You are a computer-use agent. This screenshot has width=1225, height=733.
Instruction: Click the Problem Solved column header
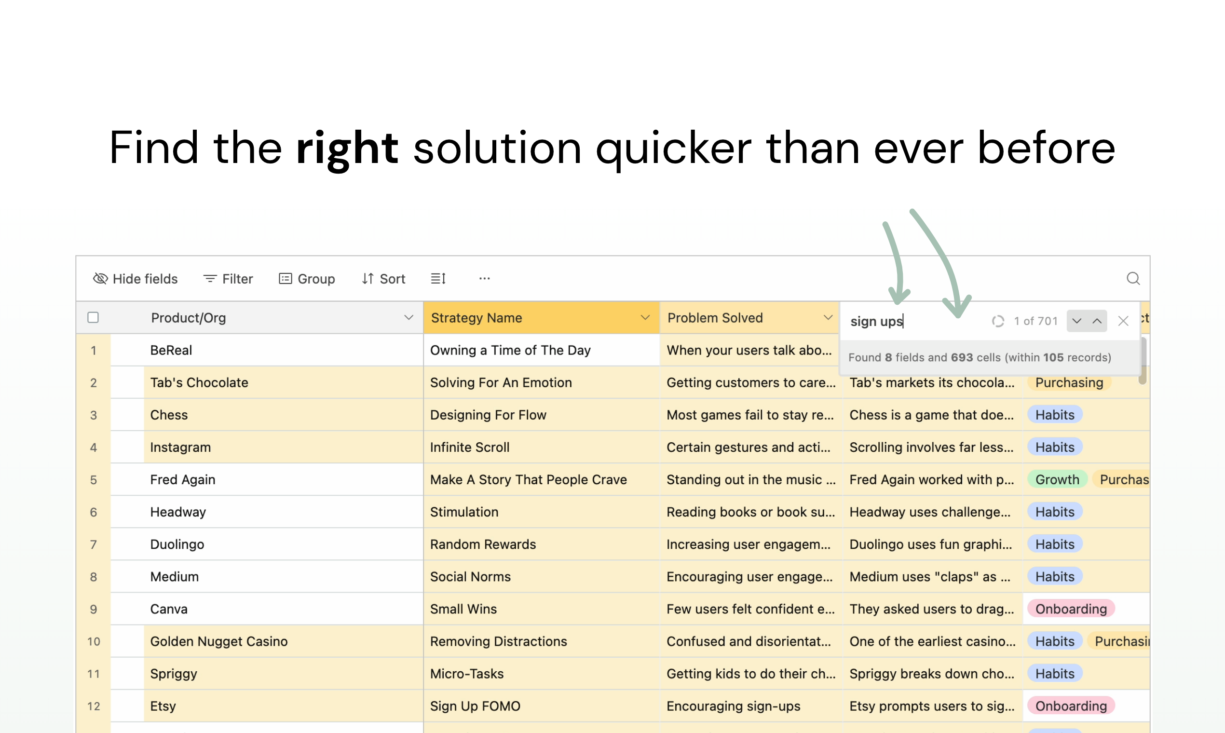coord(750,318)
